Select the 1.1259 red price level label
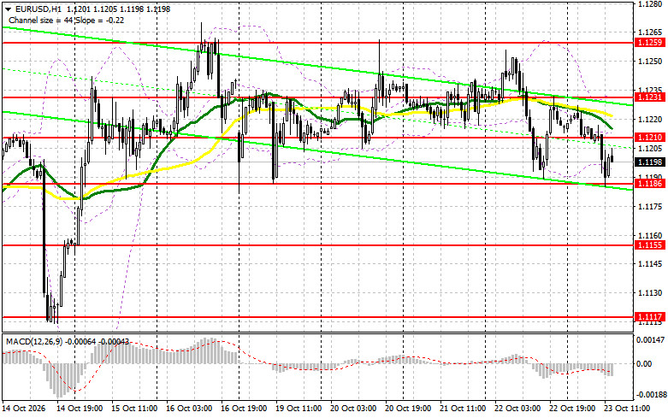This screenshot has width=668, height=418. [x=649, y=43]
